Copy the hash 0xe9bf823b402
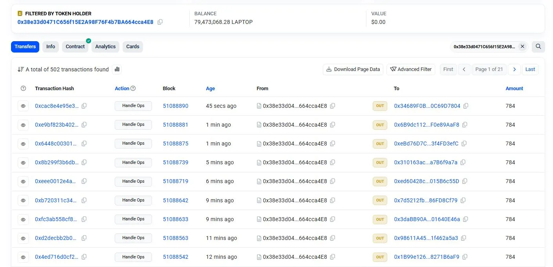This screenshot has width=553, height=267. pos(84,125)
